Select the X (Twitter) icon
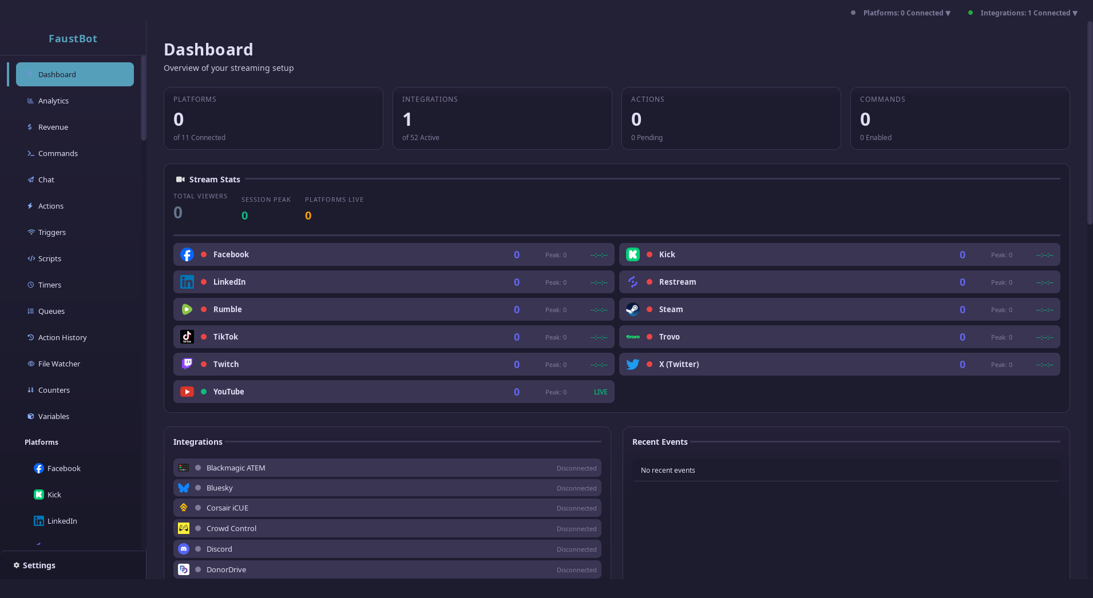 [x=632, y=364]
